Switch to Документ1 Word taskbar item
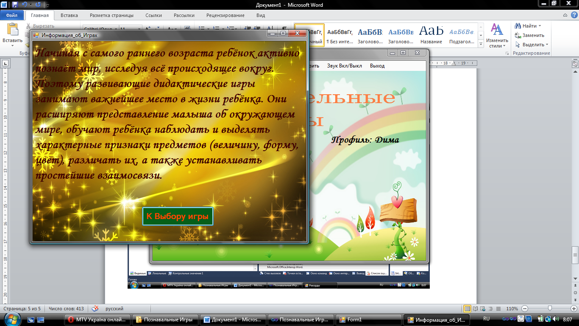 tap(233, 320)
